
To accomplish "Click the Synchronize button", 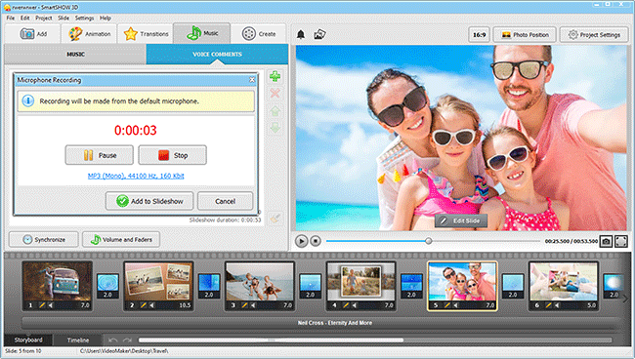I will point(44,239).
